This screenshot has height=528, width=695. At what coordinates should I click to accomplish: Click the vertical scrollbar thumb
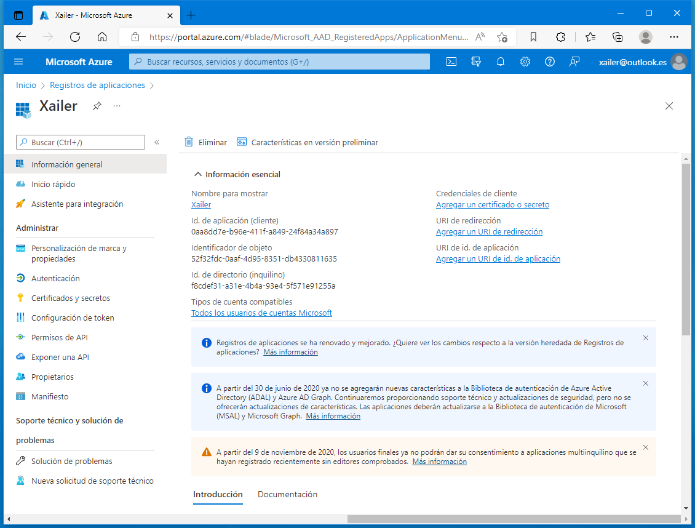point(686,250)
